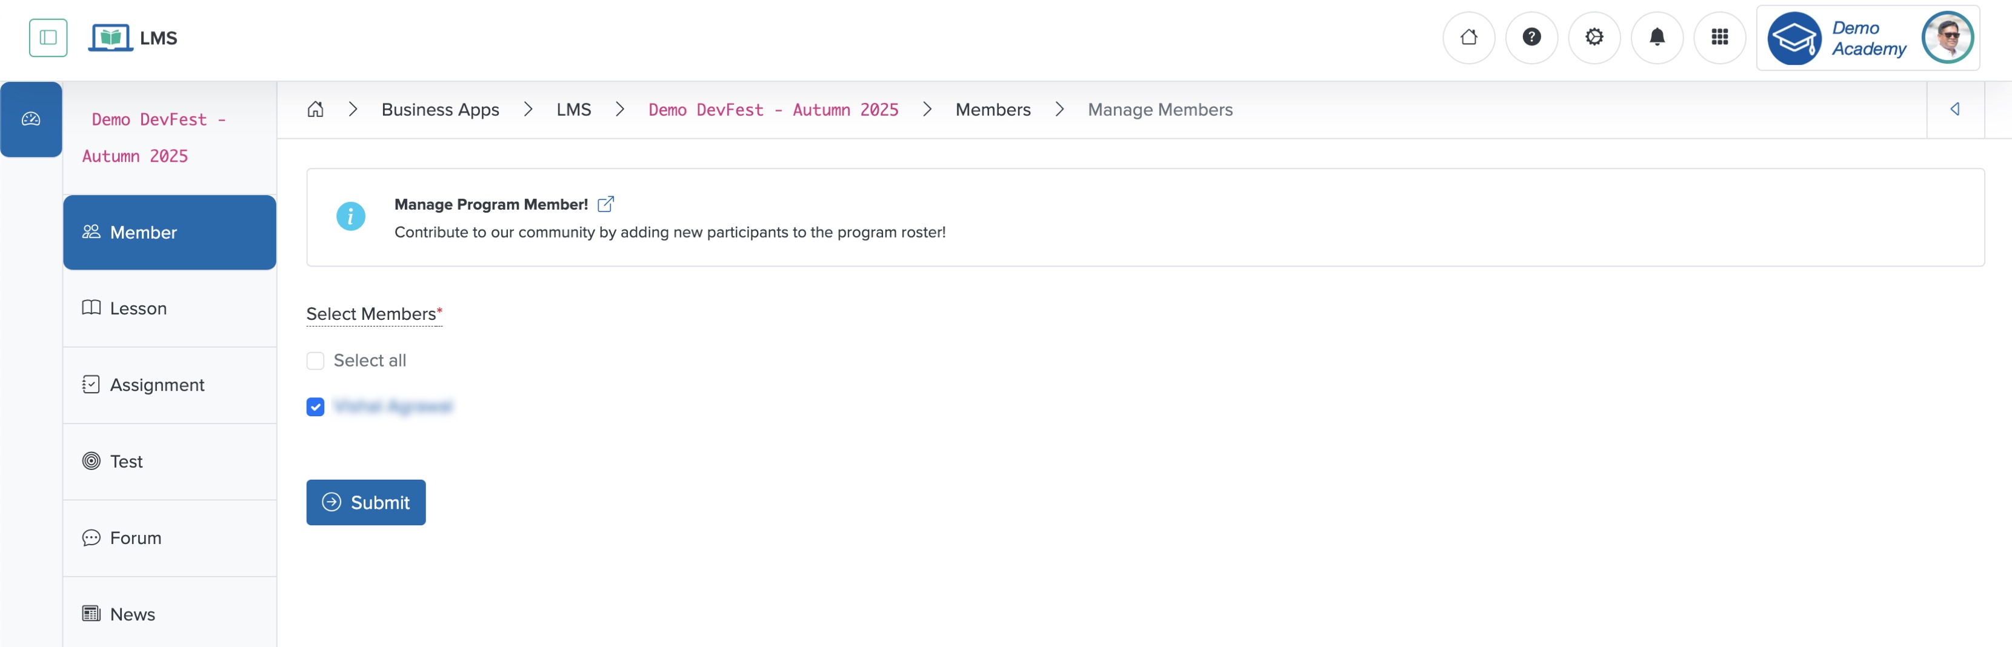Open the help question mark icon
2012x647 pixels.
(x=1531, y=37)
